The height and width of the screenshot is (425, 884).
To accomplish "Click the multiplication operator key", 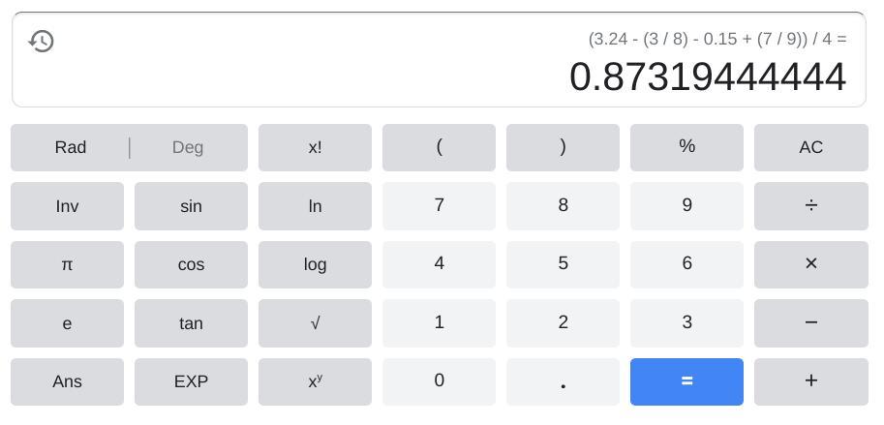I will click(810, 264).
